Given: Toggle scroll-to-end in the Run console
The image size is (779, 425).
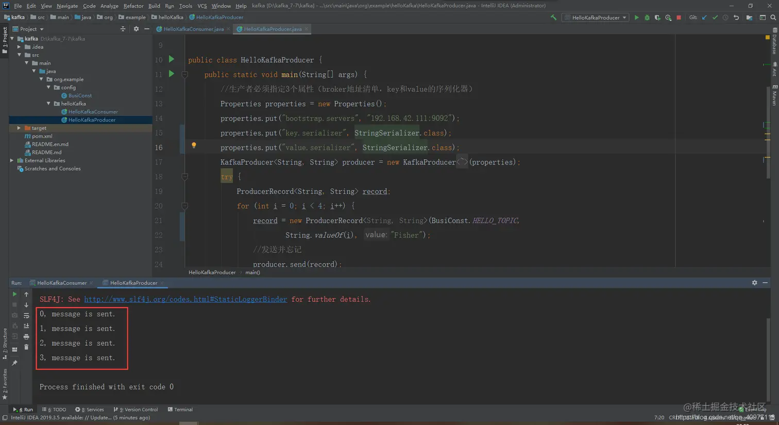Looking at the screenshot, I should pyautogui.click(x=26, y=326).
